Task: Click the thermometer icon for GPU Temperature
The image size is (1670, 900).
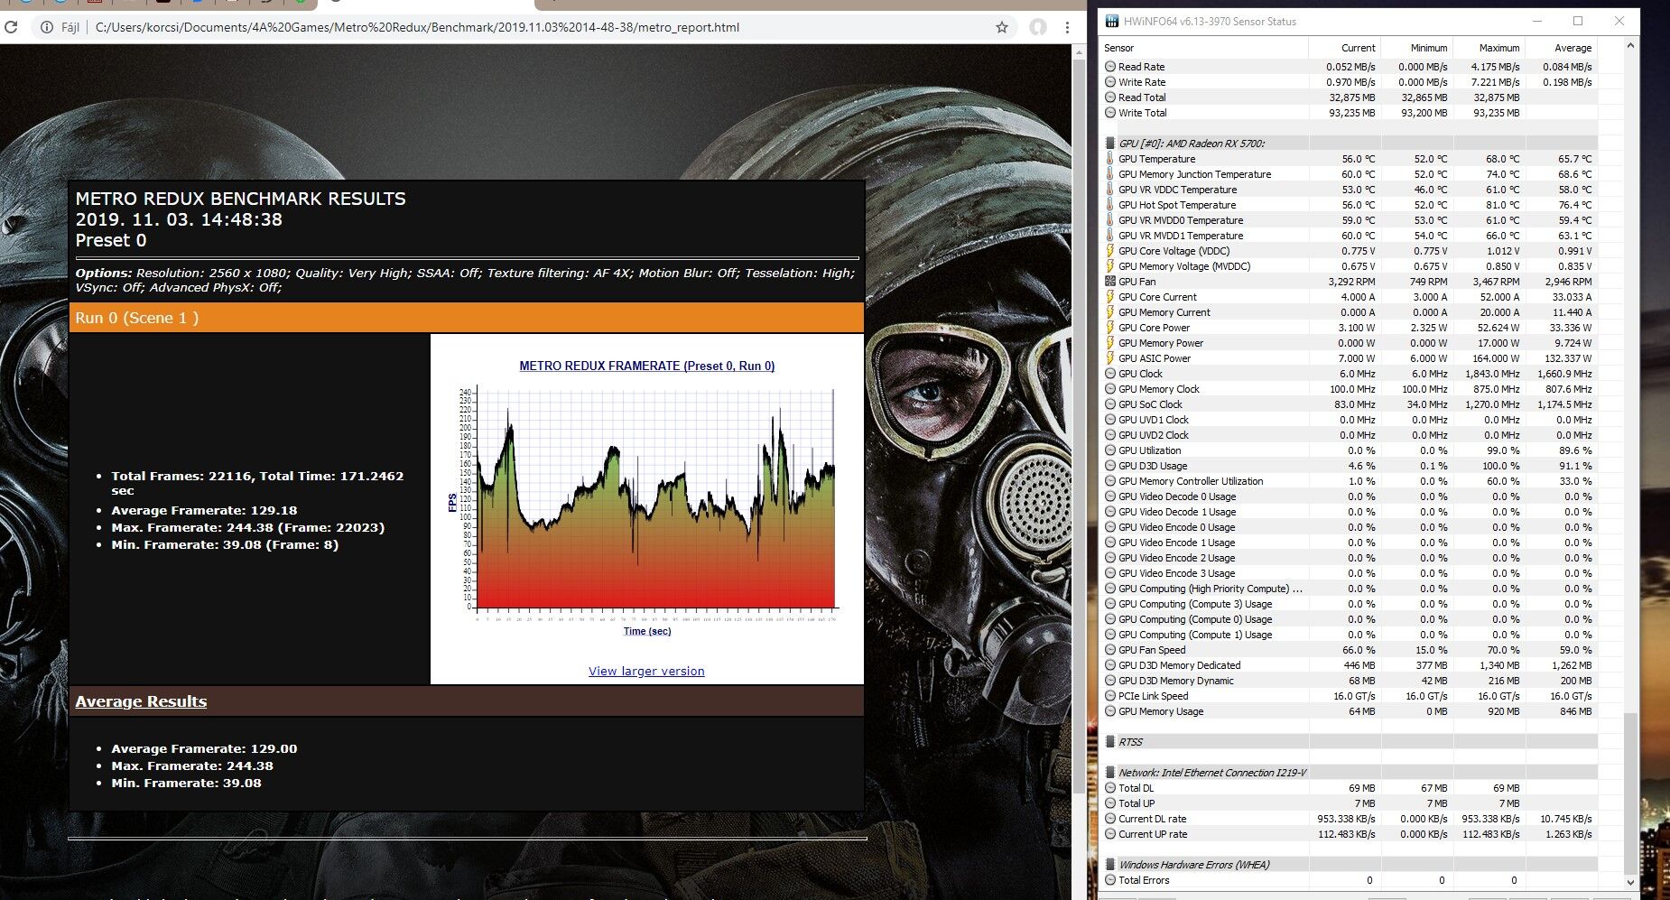Action: [1110, 159]
